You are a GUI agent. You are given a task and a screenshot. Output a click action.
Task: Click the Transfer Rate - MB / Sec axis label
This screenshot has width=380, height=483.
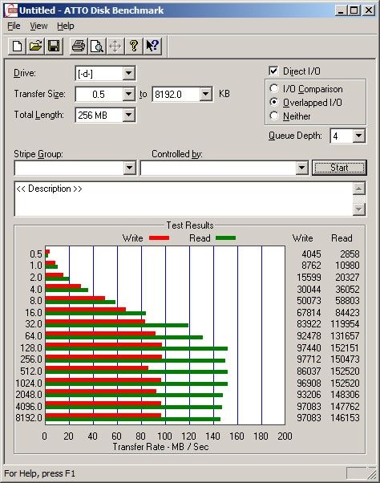(x=160, y=447)
